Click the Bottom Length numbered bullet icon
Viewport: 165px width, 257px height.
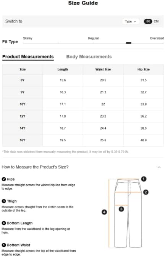point(4,223)
